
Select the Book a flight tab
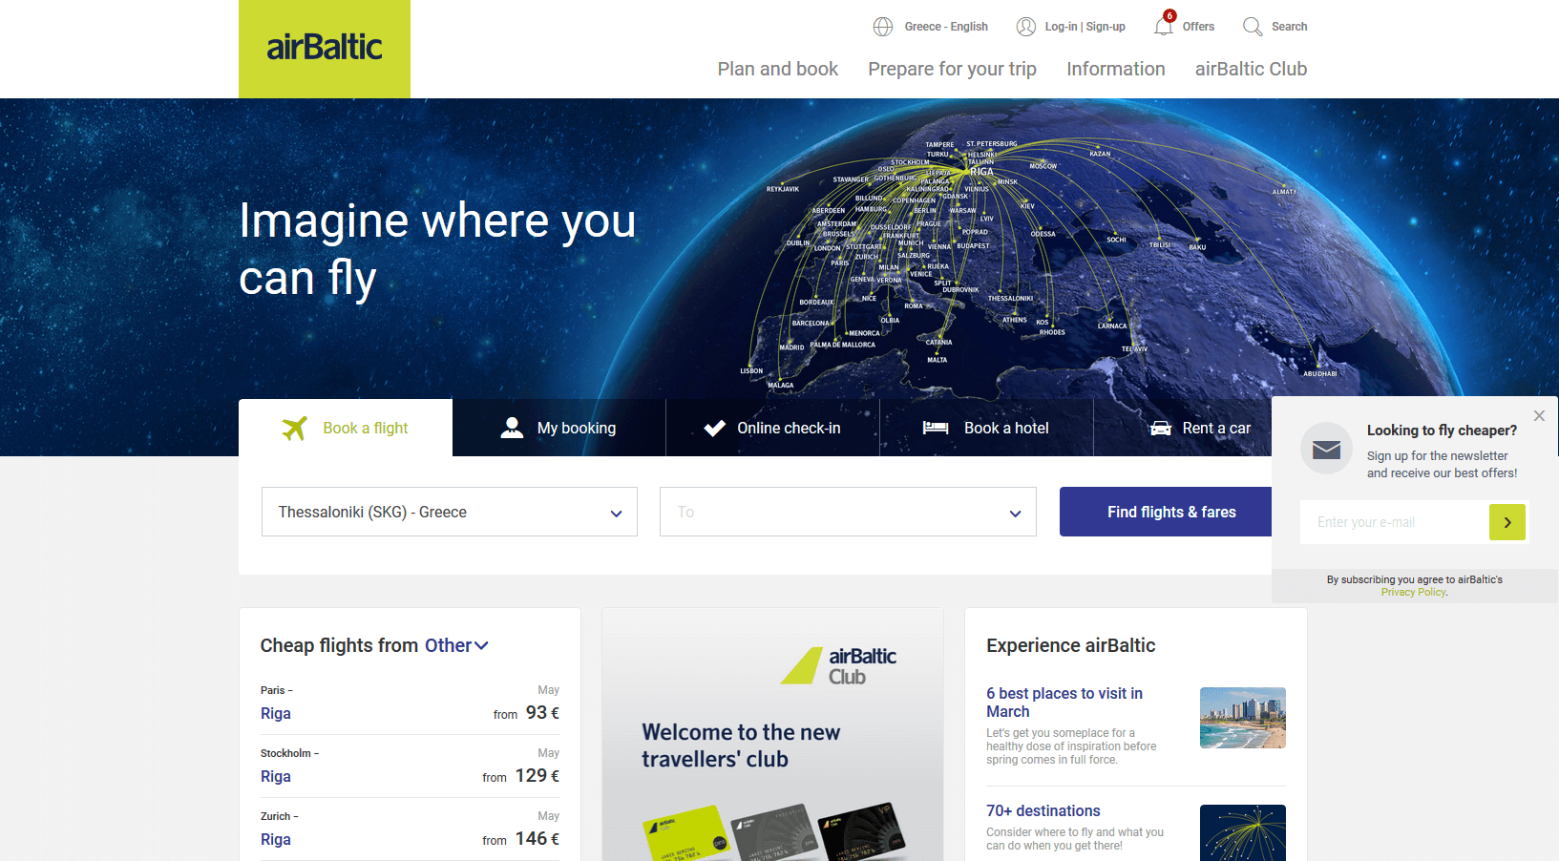point(346,428)
